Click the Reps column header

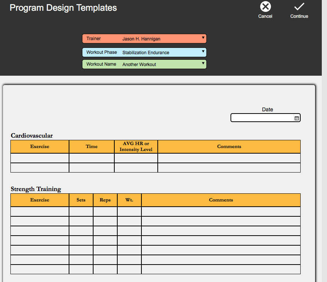click(x=105, y=200)
